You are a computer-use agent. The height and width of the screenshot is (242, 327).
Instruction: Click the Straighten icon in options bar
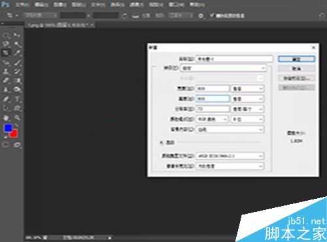(135, 16)
